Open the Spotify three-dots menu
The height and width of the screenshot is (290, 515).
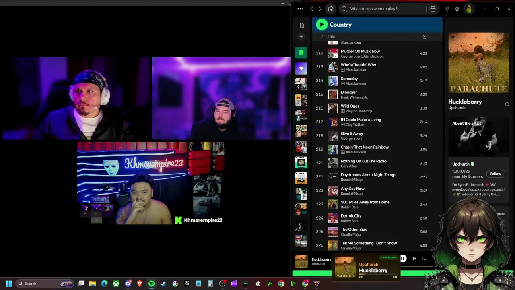[300, 9]
